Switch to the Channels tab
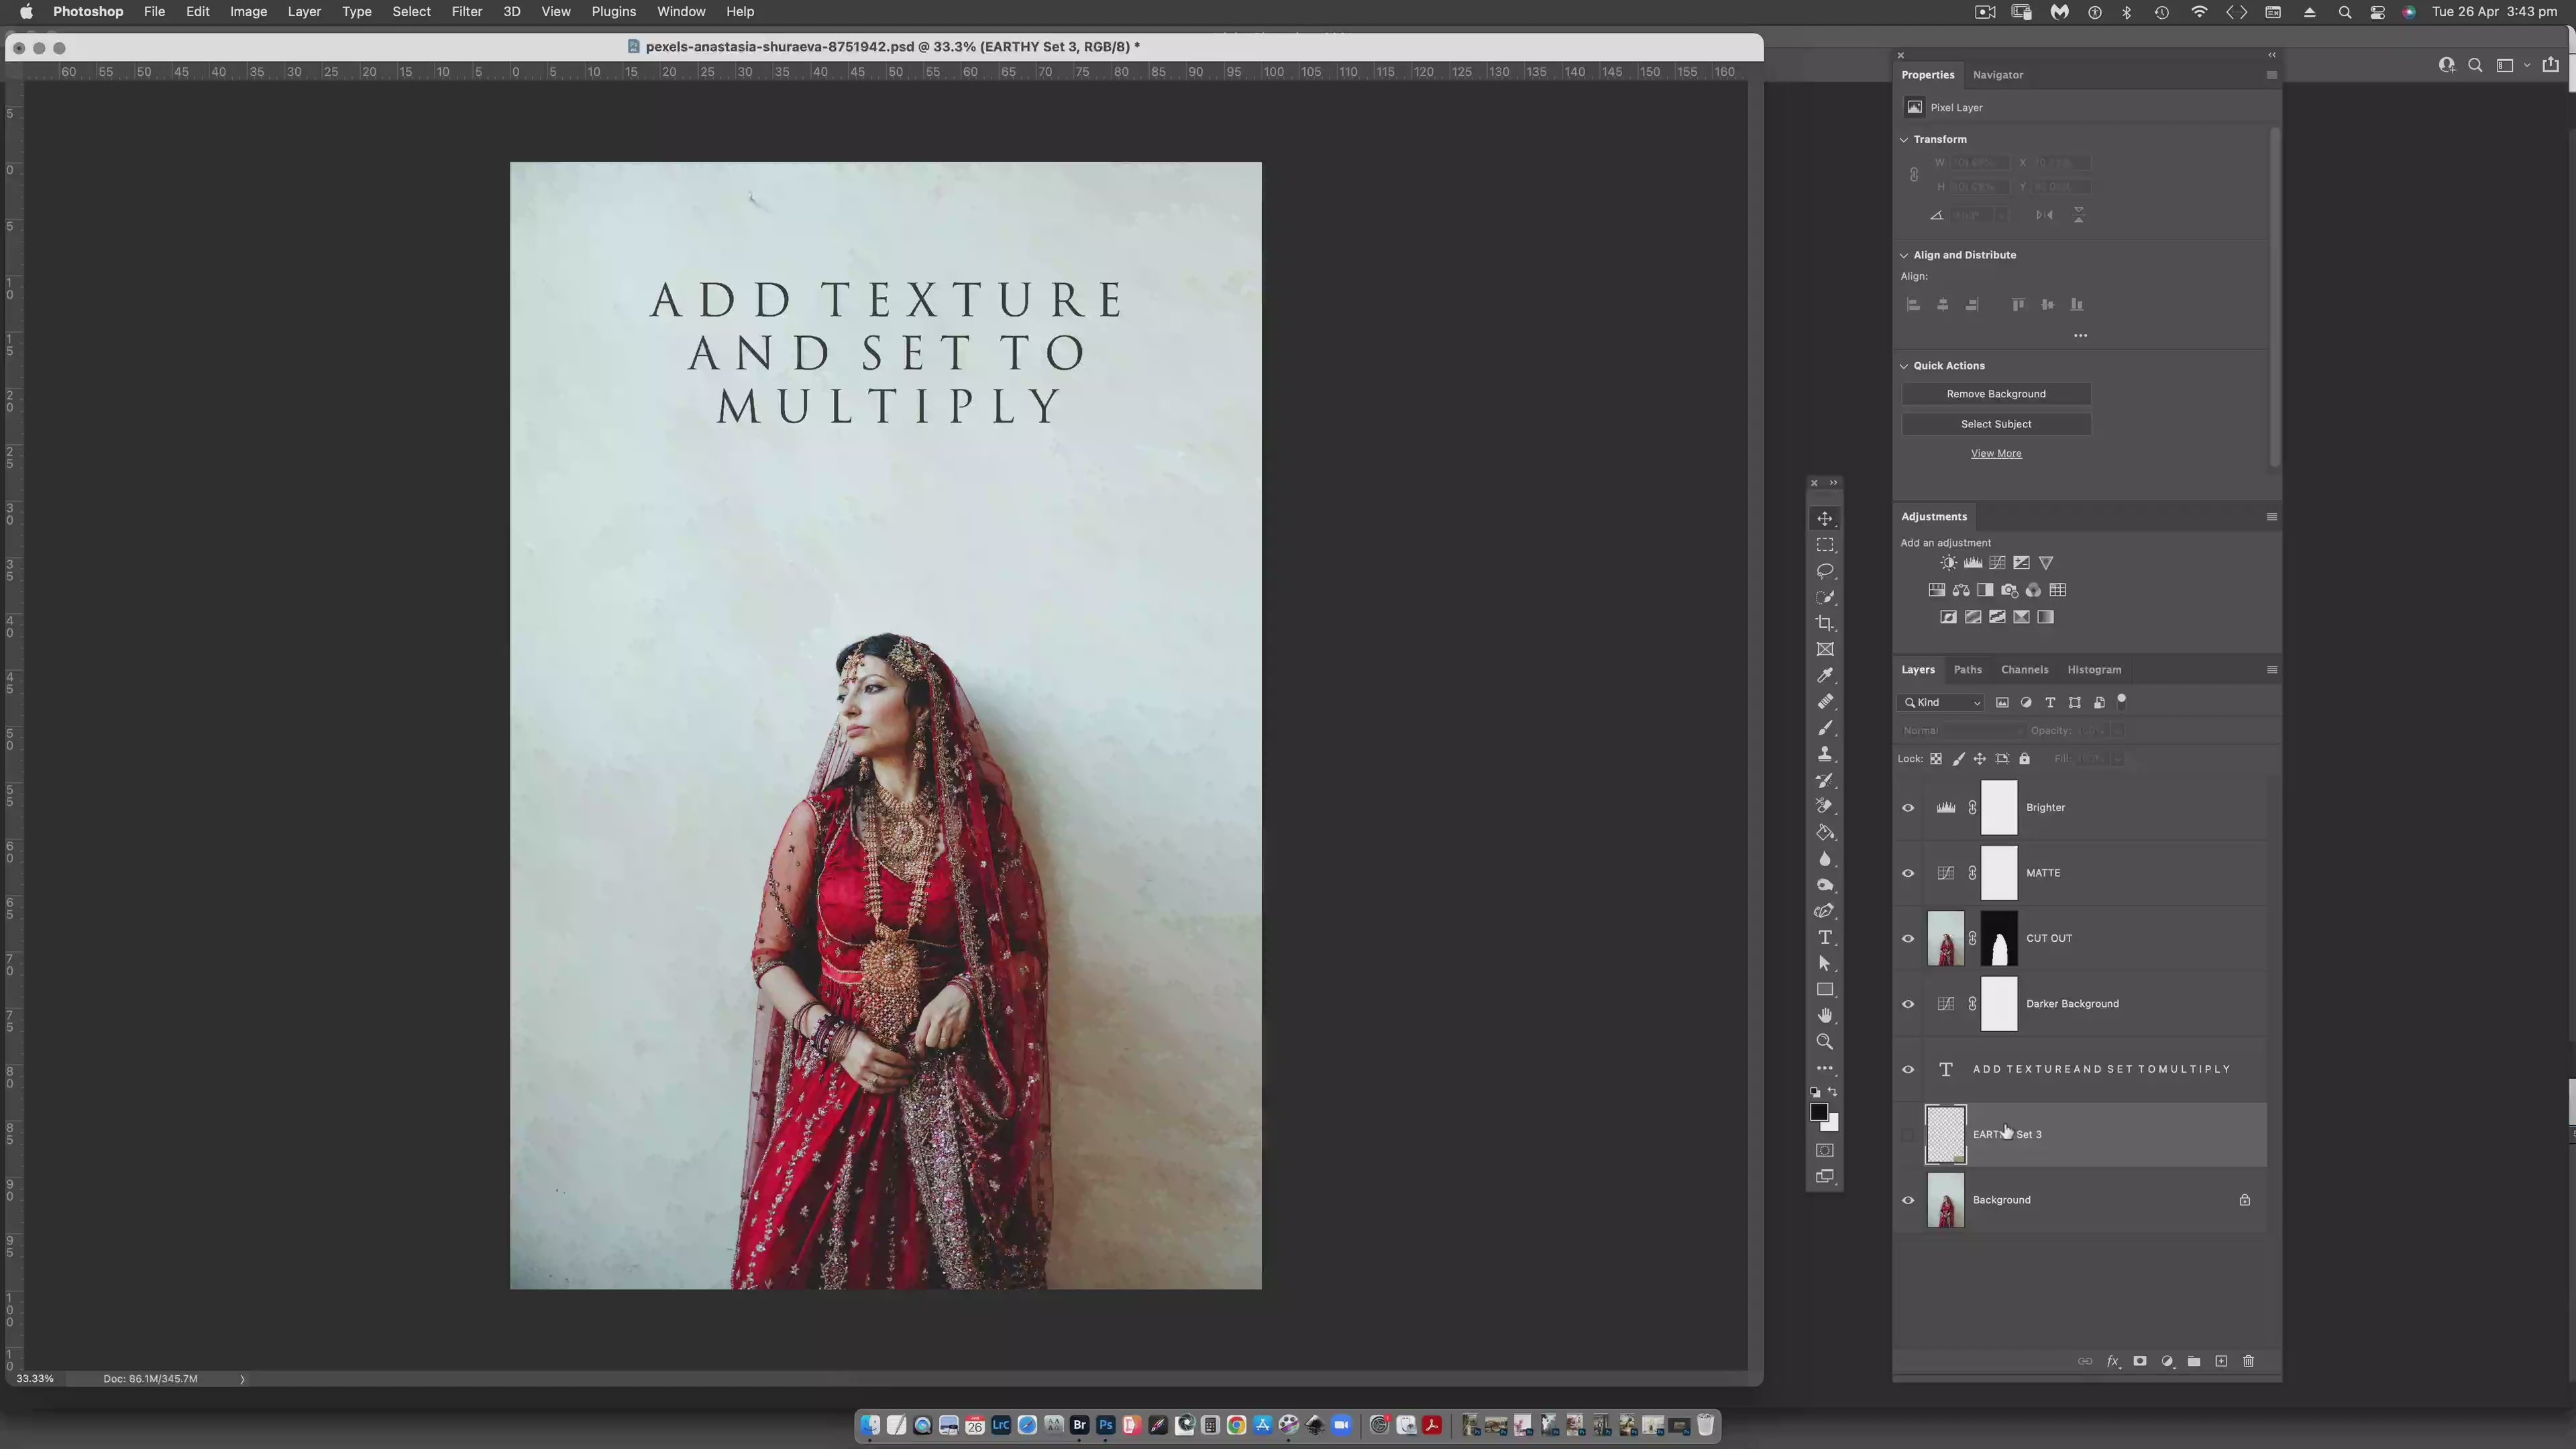This screenshot has height=1449, width=2576. click(x=2024, y=670)
